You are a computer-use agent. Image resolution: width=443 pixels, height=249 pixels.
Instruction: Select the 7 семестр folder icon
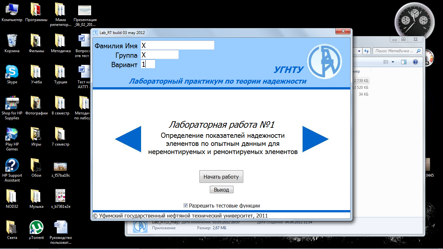tap(61, 137)
